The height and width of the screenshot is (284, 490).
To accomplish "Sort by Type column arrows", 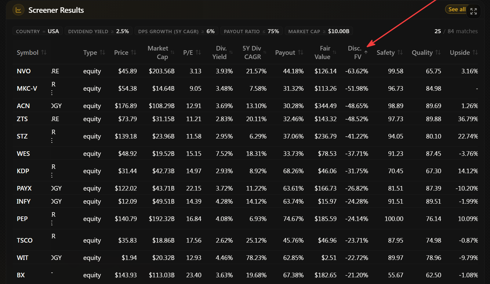I will coord(103,52).
